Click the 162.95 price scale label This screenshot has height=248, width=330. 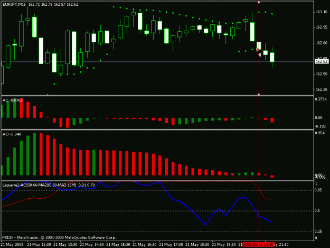[x=322, y=27]
